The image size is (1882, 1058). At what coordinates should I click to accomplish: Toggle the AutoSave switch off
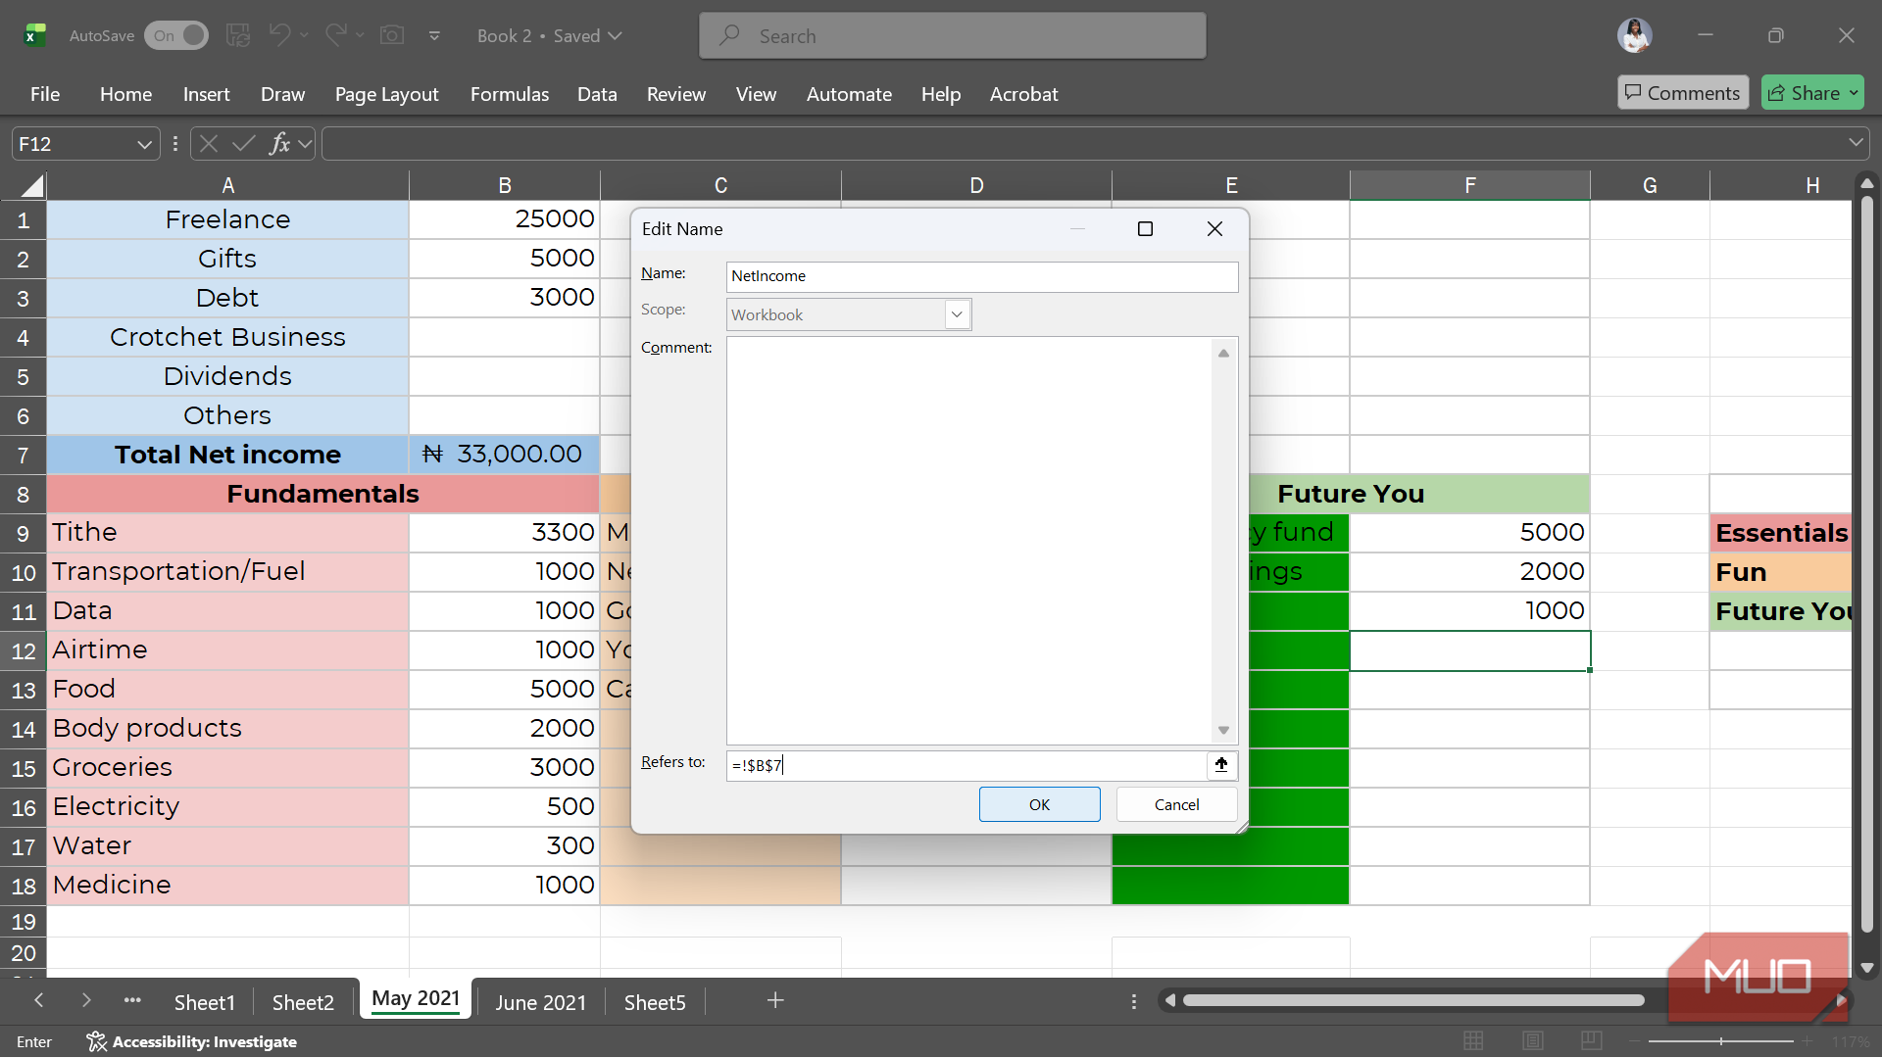pyautogui.click(x=177, y=35)
